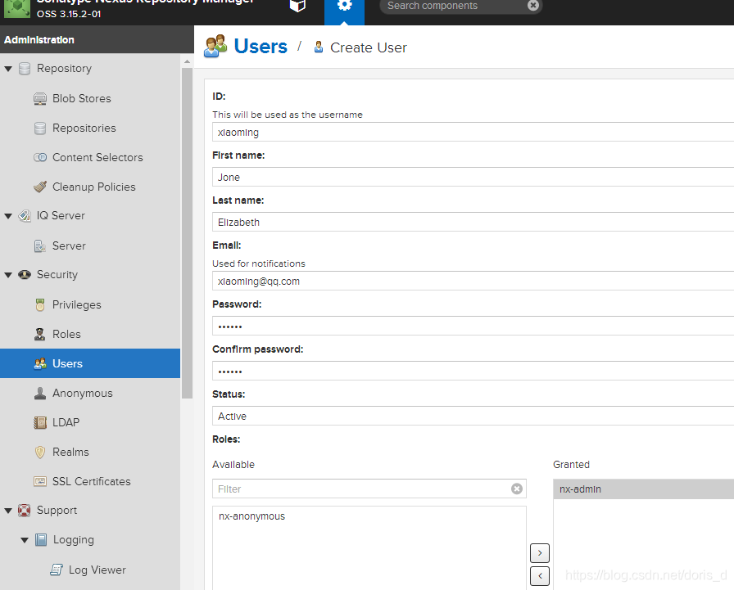734x590 pixels.
Task: Click the Content Selectors icon
Action: (x=40, y=158)
